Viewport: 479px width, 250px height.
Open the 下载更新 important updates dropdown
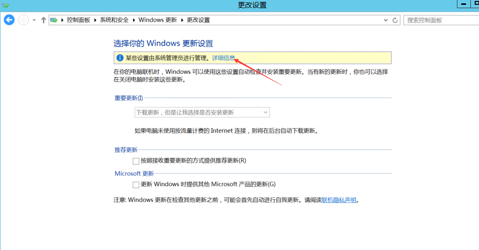tap(202, 112)
